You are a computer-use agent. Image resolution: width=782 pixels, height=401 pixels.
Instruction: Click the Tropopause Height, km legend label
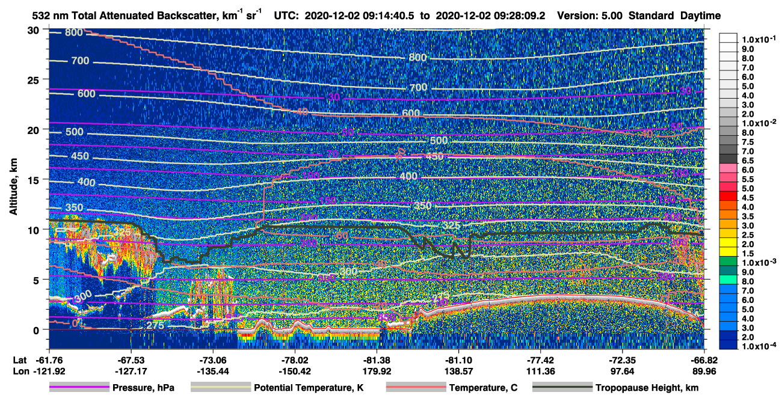pos(647,388)
